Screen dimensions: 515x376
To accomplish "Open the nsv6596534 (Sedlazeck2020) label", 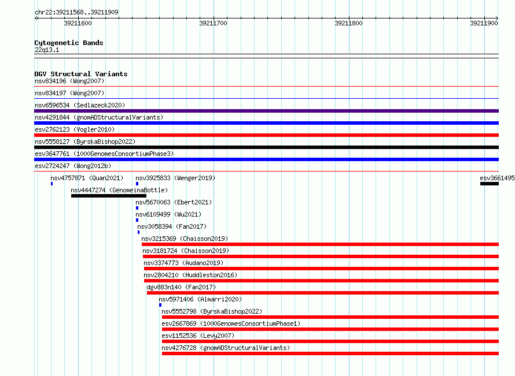I will [x=80, y=105].
